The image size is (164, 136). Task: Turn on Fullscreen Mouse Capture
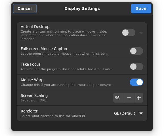tap(136, 51)
